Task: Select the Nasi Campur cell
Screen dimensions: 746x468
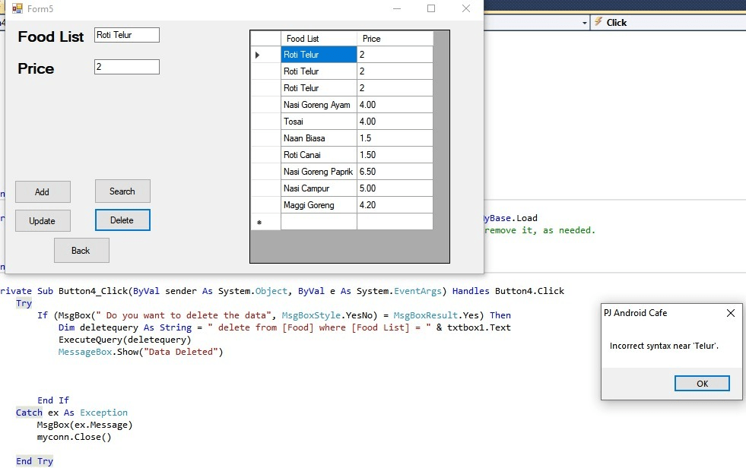Action: (319, 188)
